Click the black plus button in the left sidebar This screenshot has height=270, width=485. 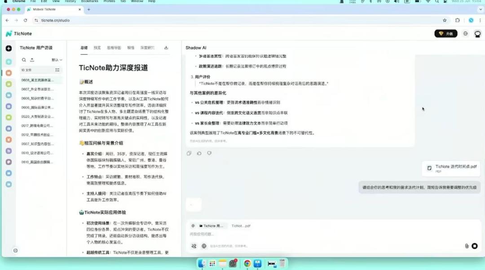[x=9, y=48]
